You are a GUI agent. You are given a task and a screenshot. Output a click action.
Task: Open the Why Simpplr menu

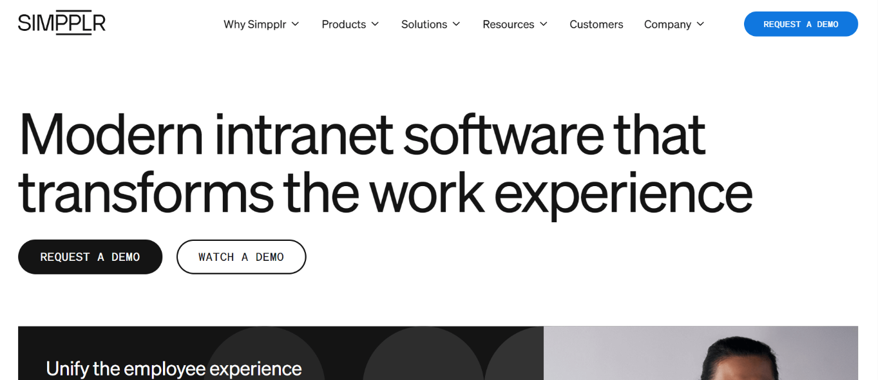[262, 24]
